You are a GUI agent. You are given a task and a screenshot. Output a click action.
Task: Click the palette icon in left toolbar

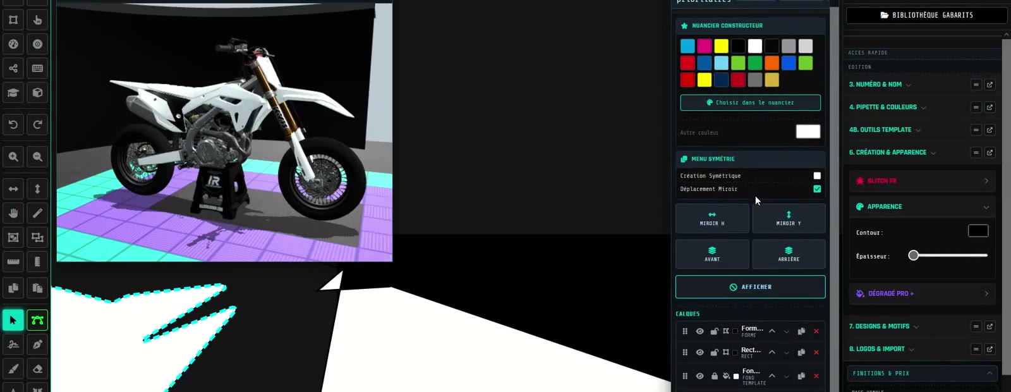pos(13,44)
